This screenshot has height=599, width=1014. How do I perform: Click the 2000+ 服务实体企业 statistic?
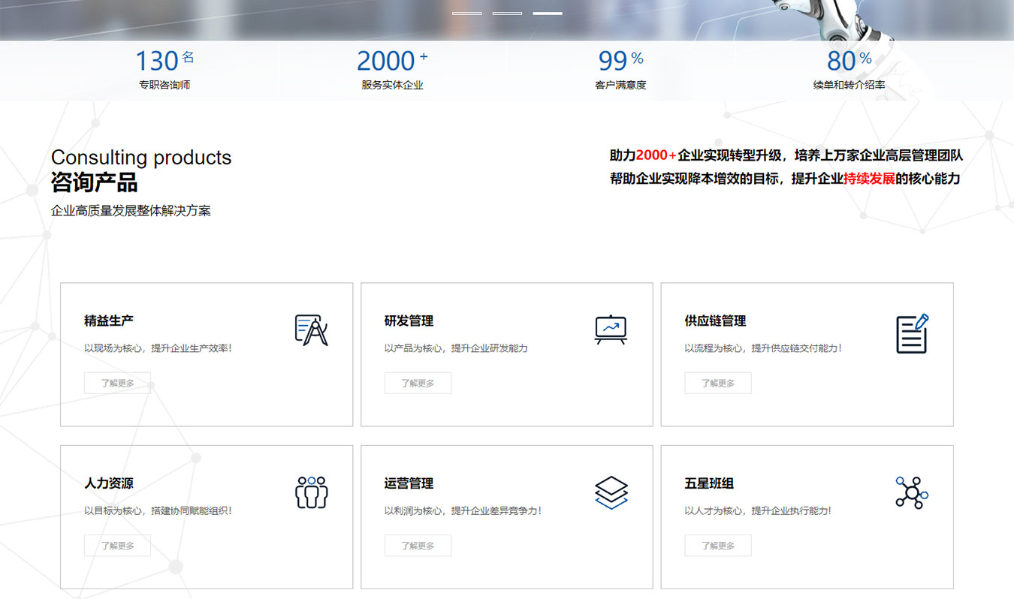click(392, 69)
